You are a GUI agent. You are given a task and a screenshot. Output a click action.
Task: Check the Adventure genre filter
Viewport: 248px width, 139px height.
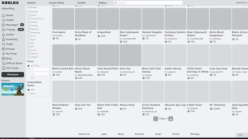tap(28, 32)
